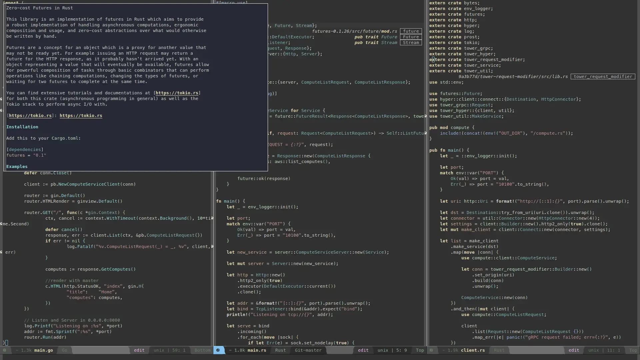The height and width of the screenshot is (360, 640).
Task: Switch to the main.go buffer in status bar
Action: [x=42, y=350]
